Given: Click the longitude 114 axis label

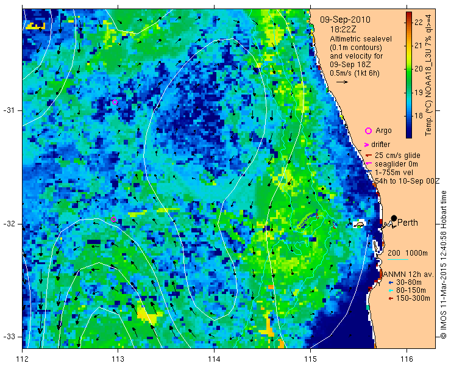Looking at the screenshot, I should [214, 359].
